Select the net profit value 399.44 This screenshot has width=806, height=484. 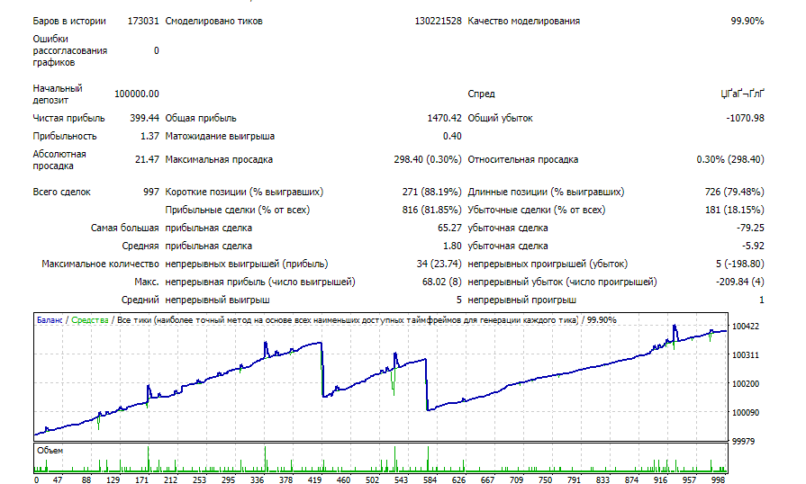144,118
